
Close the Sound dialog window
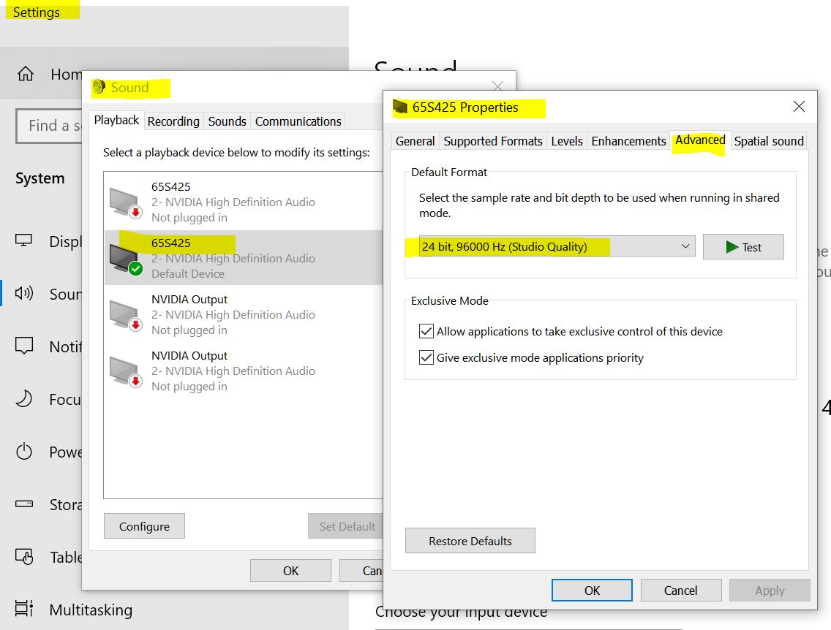(x=497, y=86)
